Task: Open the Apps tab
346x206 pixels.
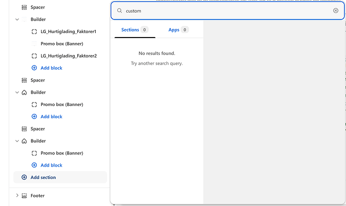Action: [x=174, y=30]
